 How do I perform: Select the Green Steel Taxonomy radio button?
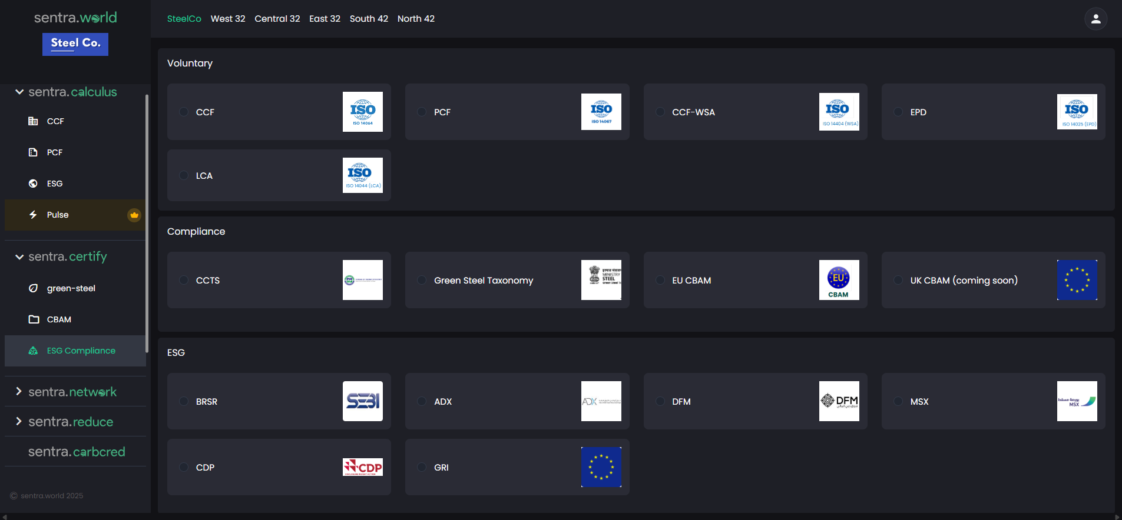click(x=422, y=280)
